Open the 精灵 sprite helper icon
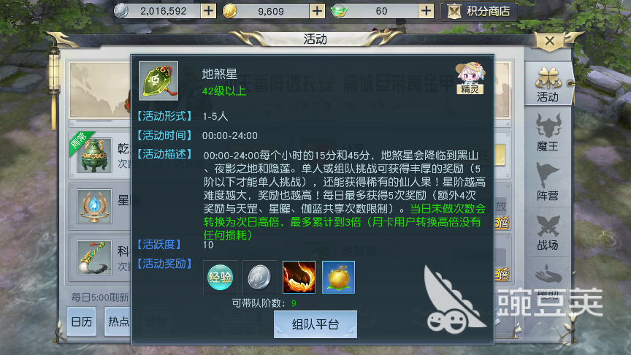Screen dimensions: 631x355 tap(470, 78)
